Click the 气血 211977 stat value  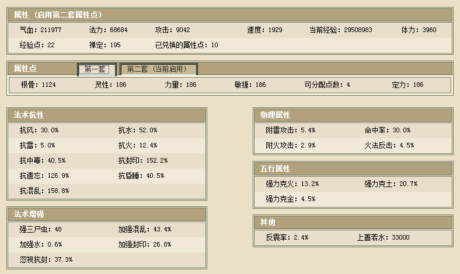tap(41, 30)
